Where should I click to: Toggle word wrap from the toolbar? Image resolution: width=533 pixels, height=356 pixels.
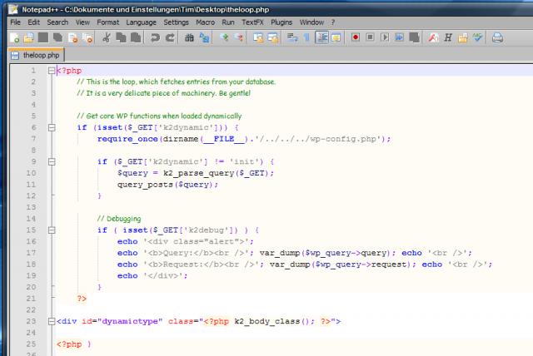[292, 37]
